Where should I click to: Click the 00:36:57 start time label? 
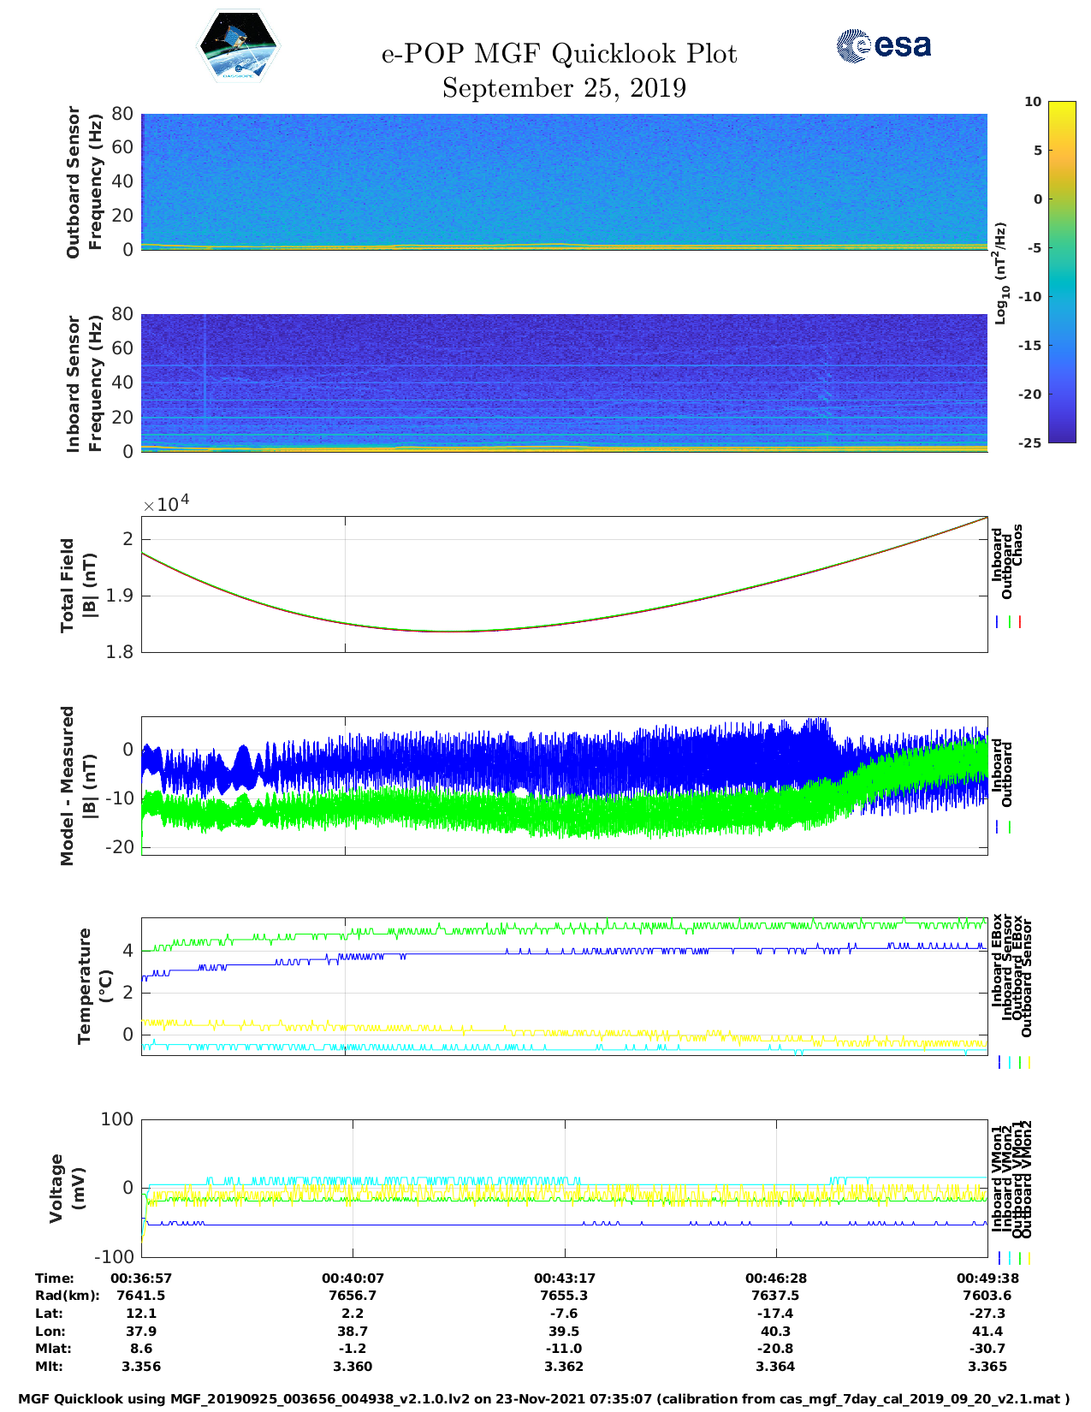(141, 1278)
